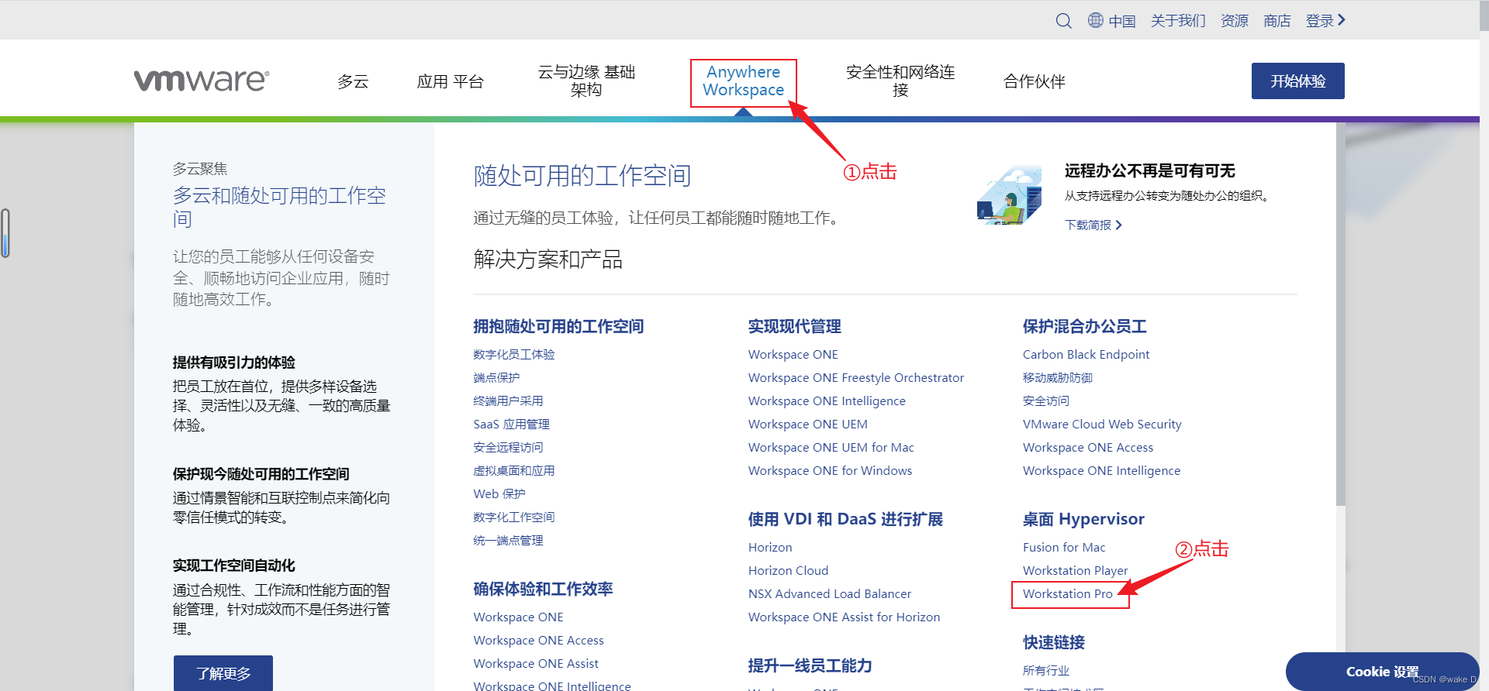Open Workspace ONE Access under 确保体验和工作效率
The image size is (1489, 691).
tap(538, 640)
